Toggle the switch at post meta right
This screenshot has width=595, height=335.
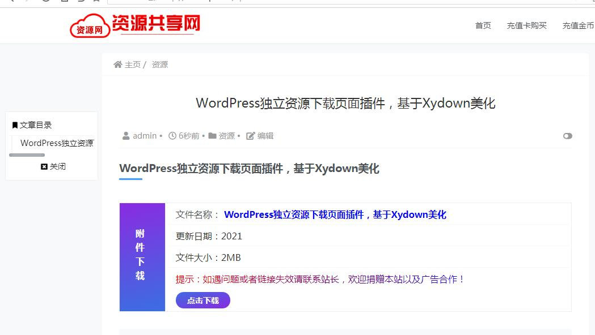point(568,136)
